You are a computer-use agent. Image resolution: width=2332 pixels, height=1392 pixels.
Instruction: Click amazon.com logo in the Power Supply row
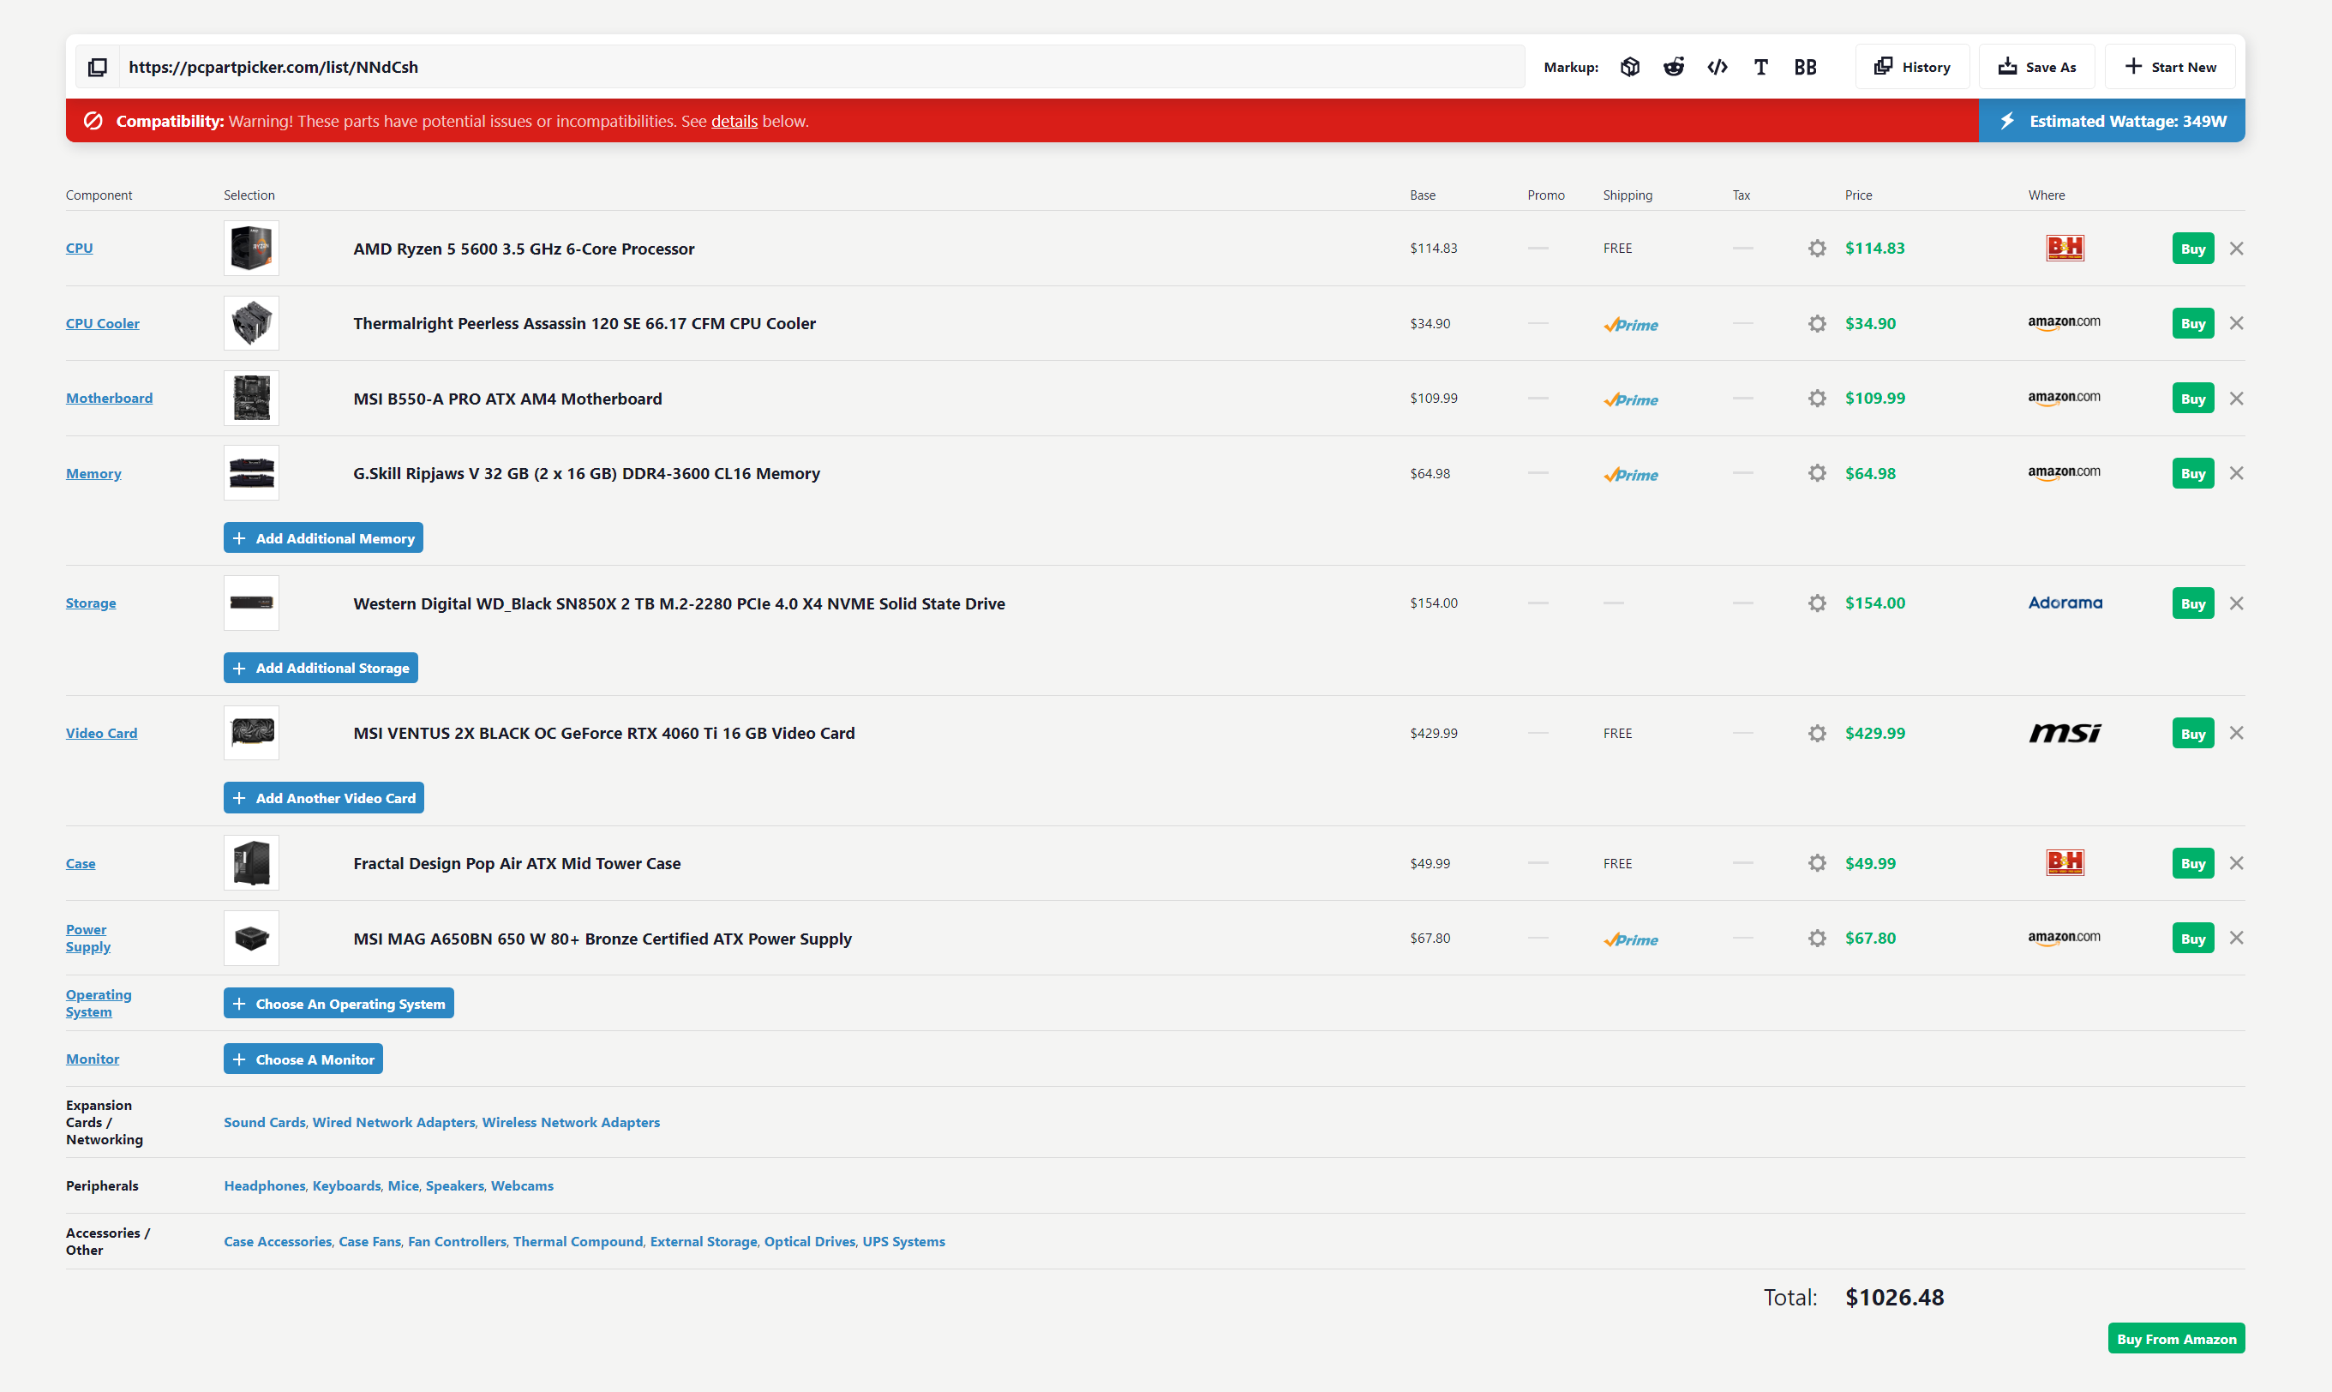tap(2064, 938)
